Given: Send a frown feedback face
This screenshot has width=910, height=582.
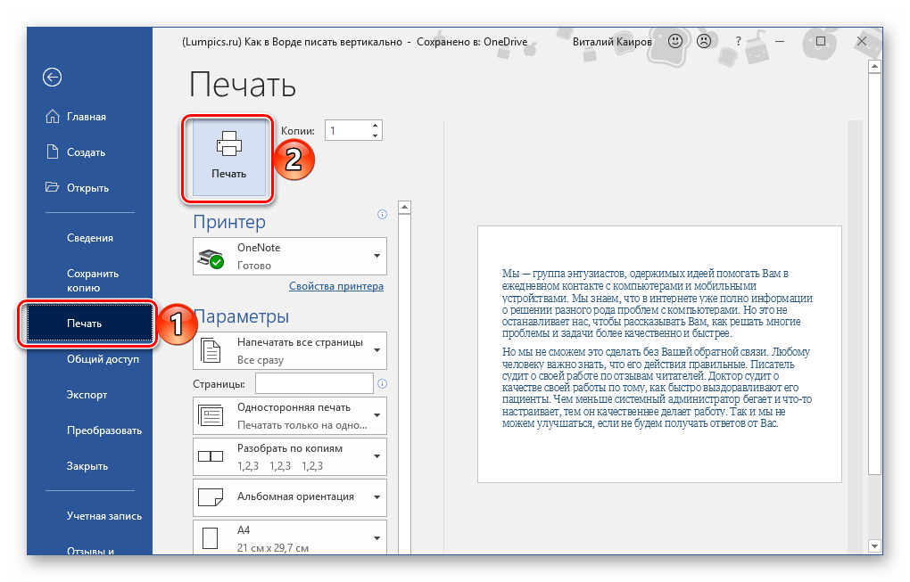Looking at the screenshot, I should [x=704, y=41].
